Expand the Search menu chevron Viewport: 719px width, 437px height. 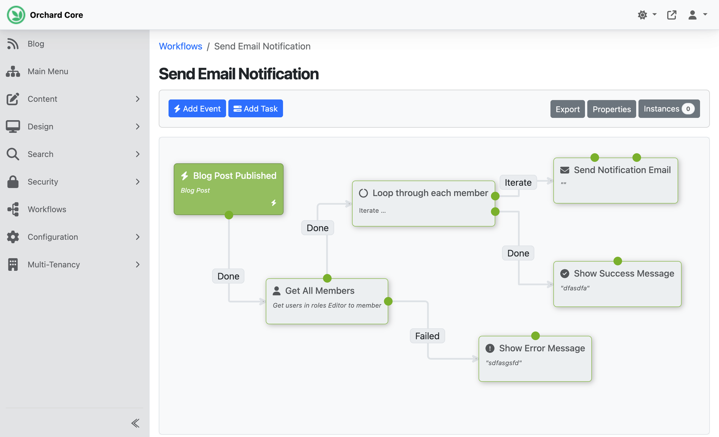(137, 154)
